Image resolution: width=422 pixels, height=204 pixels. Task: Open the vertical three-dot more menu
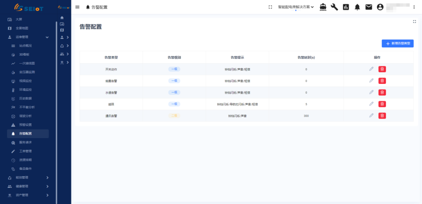(x=414, y=7)
